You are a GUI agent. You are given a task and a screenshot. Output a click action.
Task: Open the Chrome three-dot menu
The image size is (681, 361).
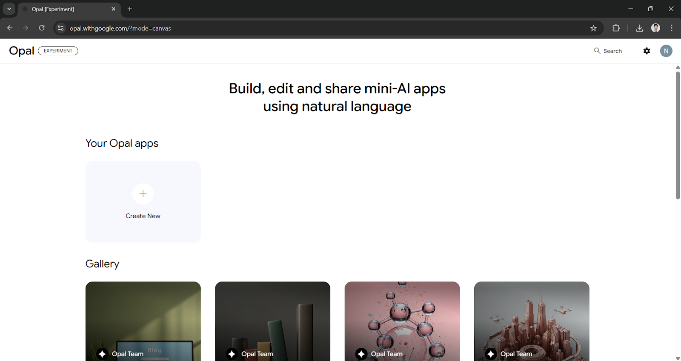click(672, 28)
